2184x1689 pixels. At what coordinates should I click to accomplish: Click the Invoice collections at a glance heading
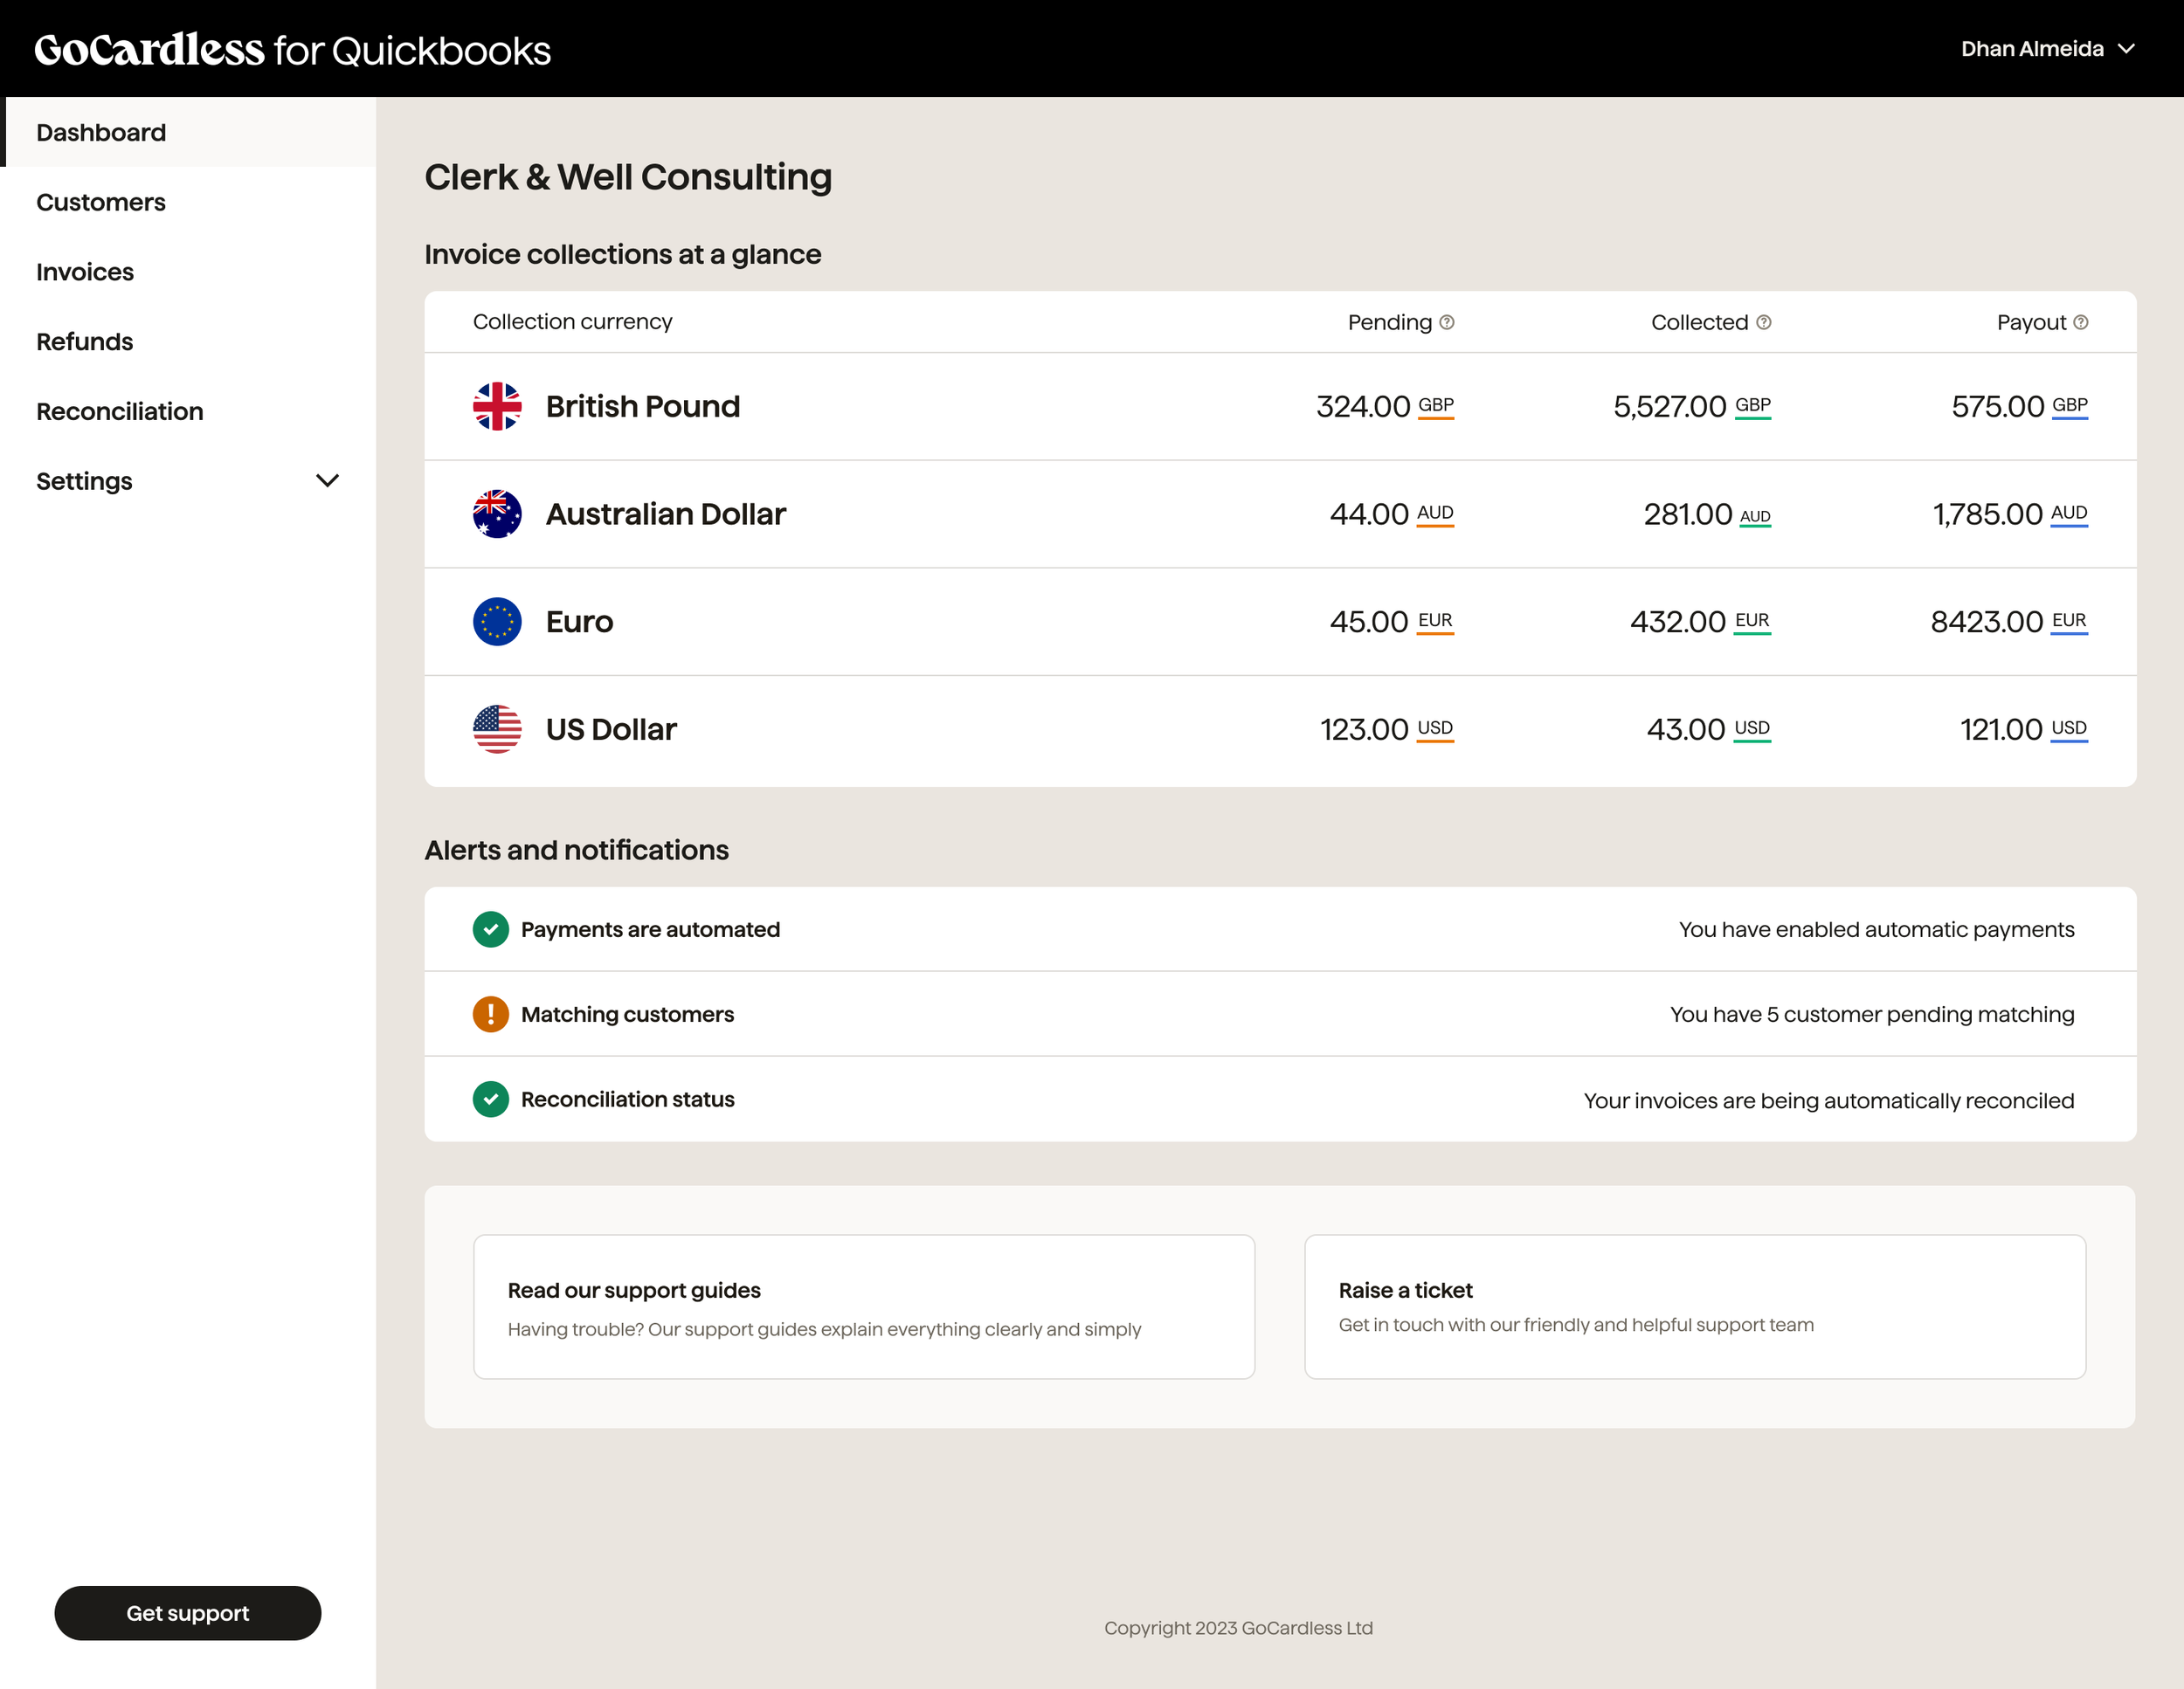click(x=622, y=254)
